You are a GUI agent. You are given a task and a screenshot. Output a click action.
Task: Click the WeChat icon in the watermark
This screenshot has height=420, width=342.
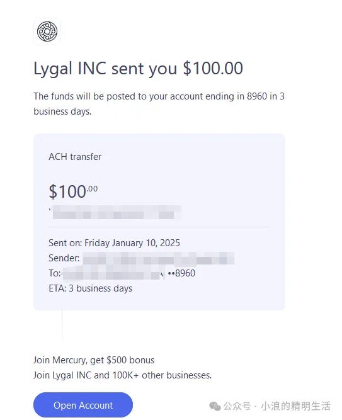click(x=215, y=406)
